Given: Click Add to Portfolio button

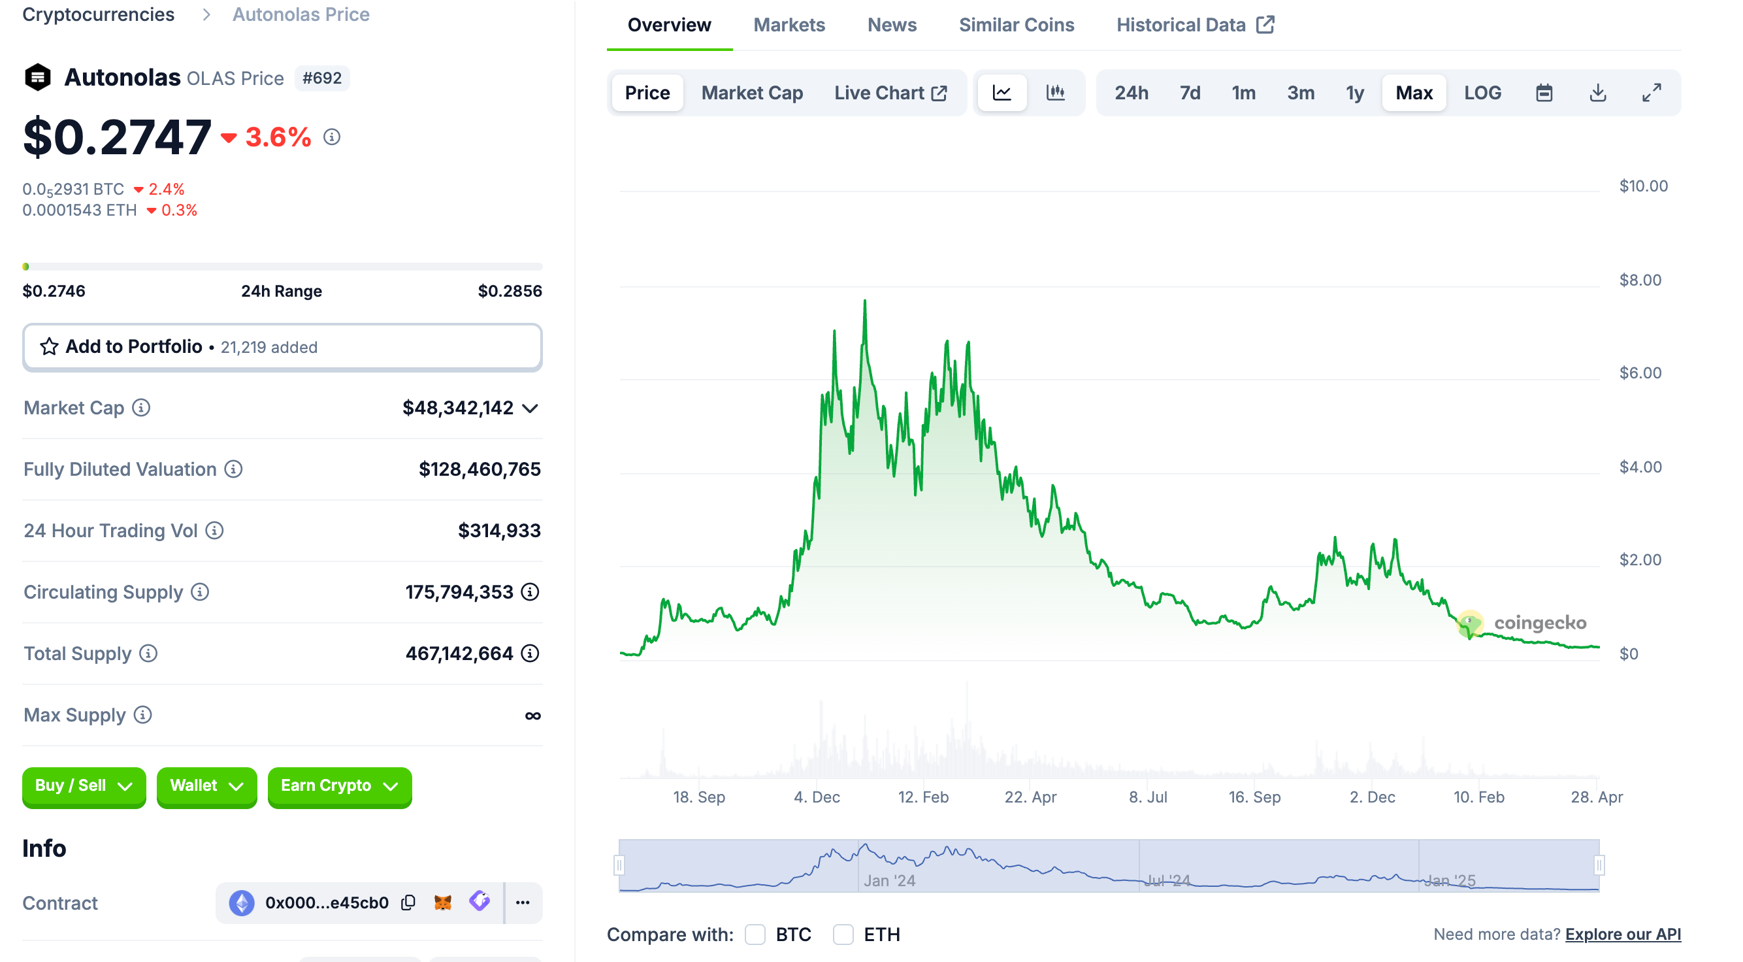Looking at the screenshot, I should (282, 347).
